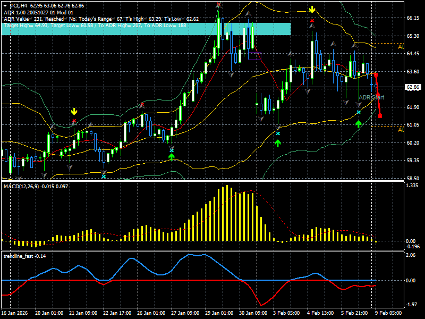
Task: Click the -0.196 MACD scale value
Action: (x=413, y=247)
